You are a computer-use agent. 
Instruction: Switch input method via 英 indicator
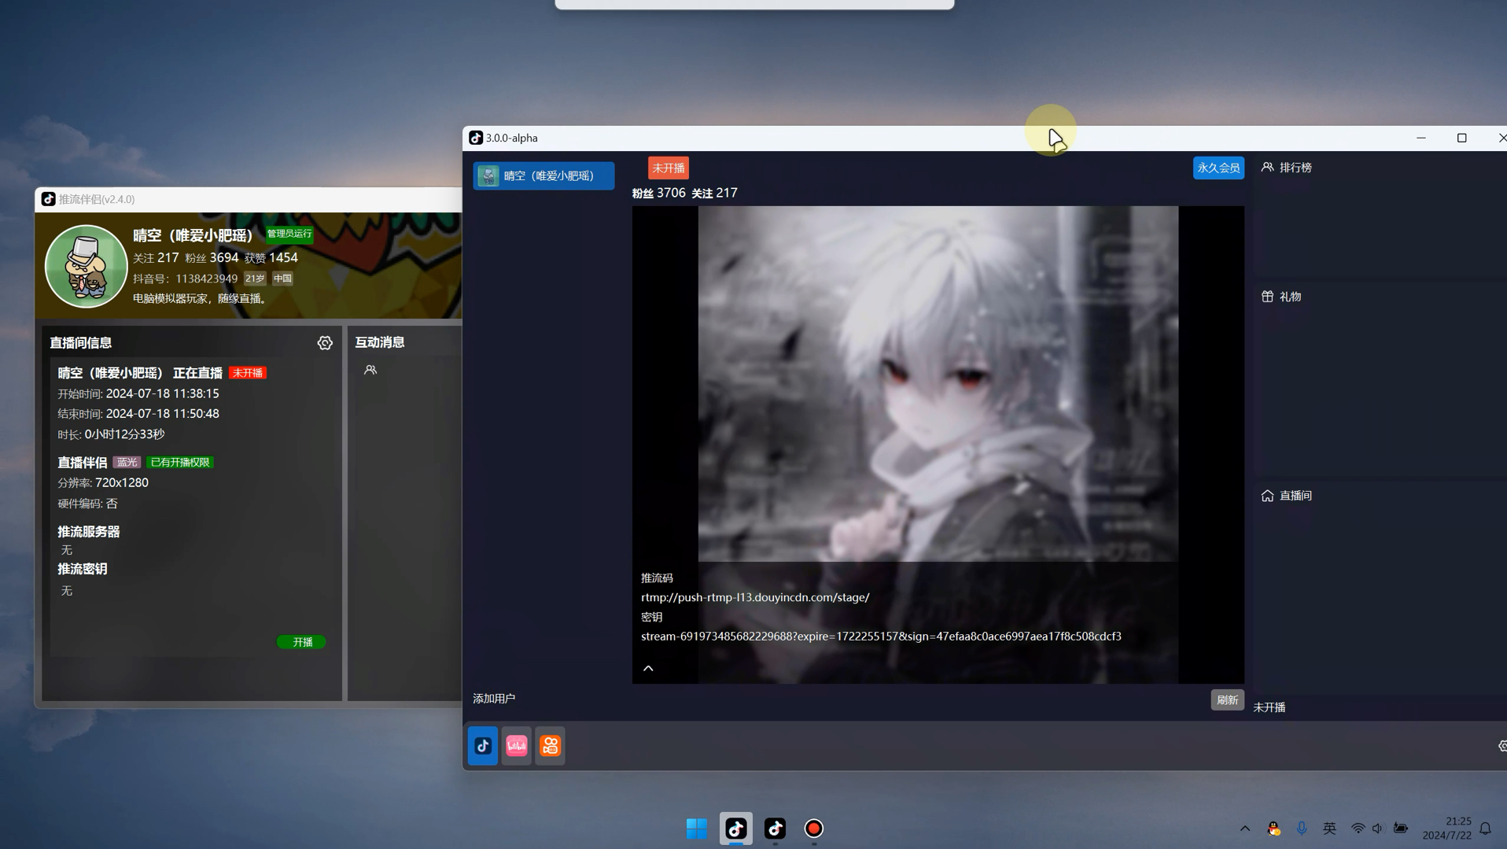pos(1329,829)
